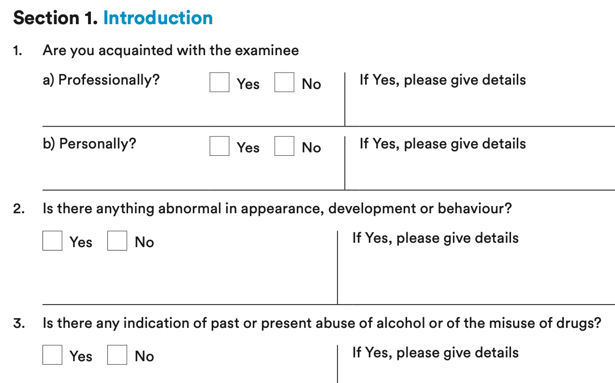Screen dimensions: 615x383
Task: Mark Yes for alcohol or drug abuse
Action: 52,355
